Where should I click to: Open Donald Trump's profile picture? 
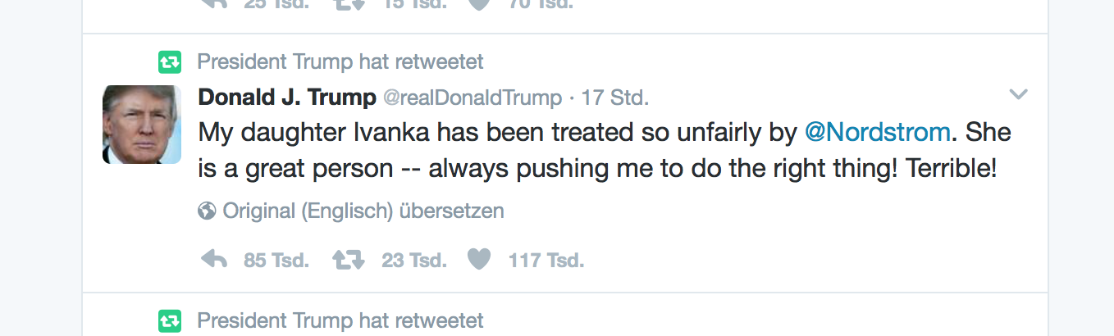pyautogui.click(x=142, y=125)
